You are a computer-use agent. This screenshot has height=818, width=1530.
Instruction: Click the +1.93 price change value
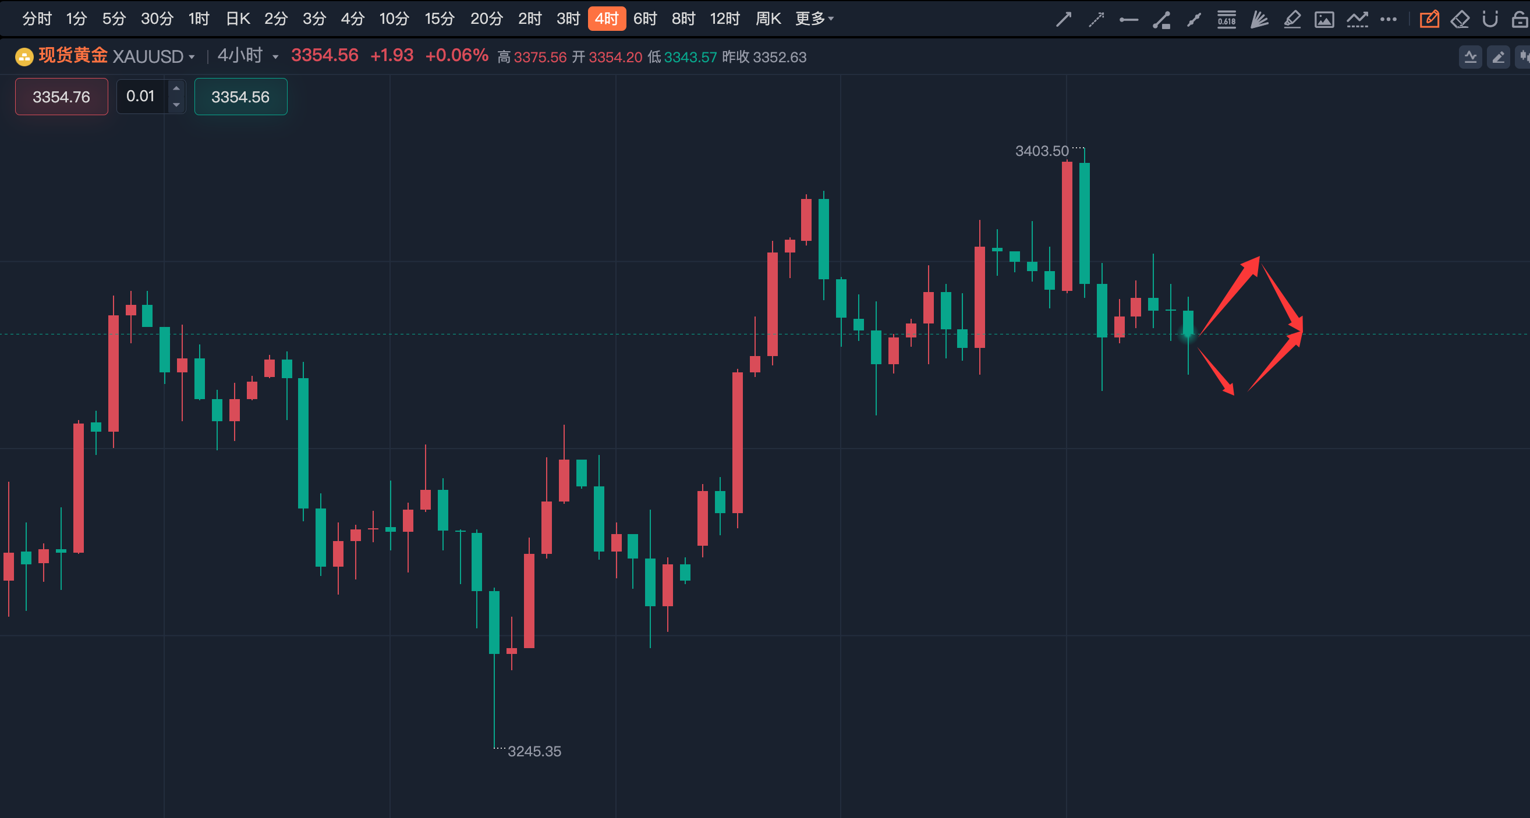click(x=392, y=55)
